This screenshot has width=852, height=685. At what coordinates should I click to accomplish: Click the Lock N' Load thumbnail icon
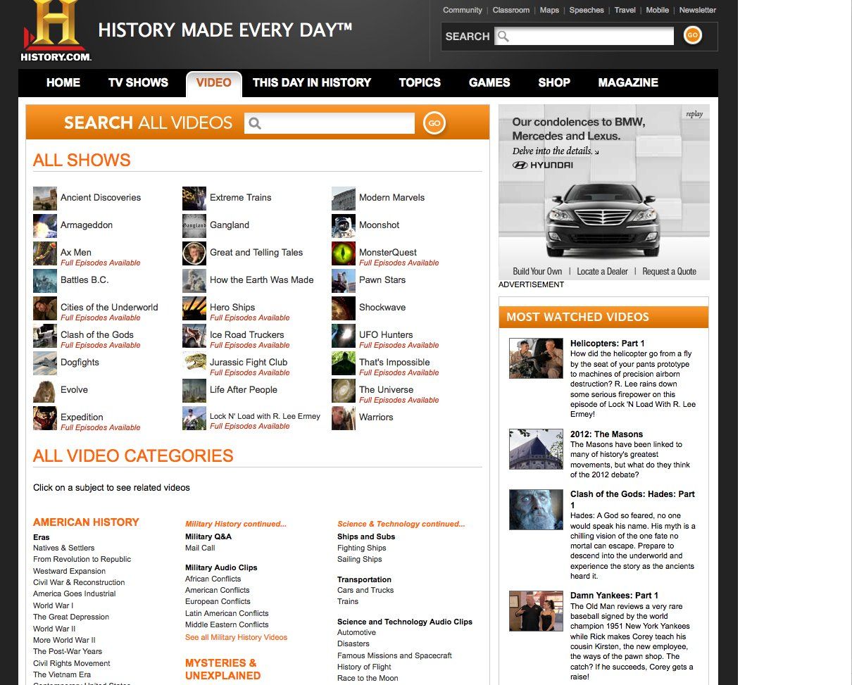(194, 418)
